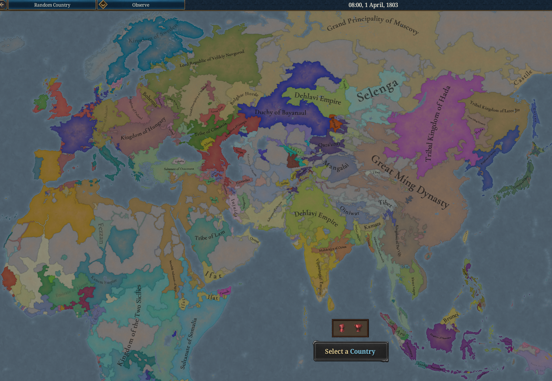This screenshot has width=552, height=381.
Task: Select the Duchy of Bayanaul
Action: [x=280, y=113]
